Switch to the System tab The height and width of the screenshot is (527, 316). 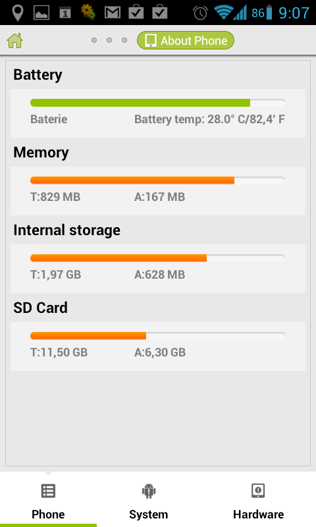(148, 499)
